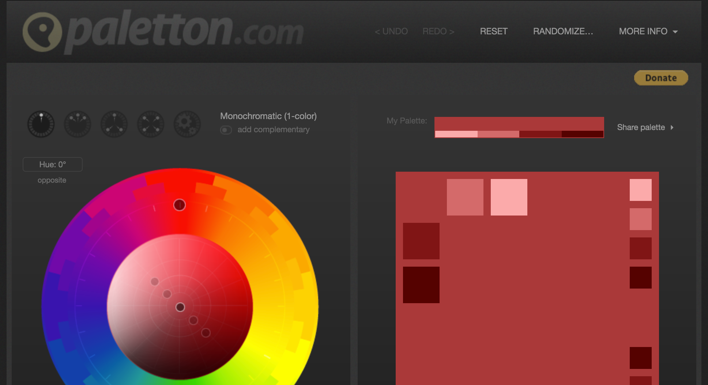Open the Freestyle scheme gear icon

pyautogui.click(x=187, y=124)
